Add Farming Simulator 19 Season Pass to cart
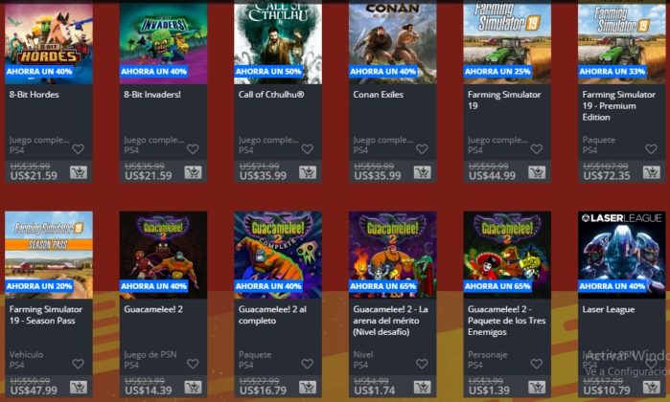 point(79,387)
